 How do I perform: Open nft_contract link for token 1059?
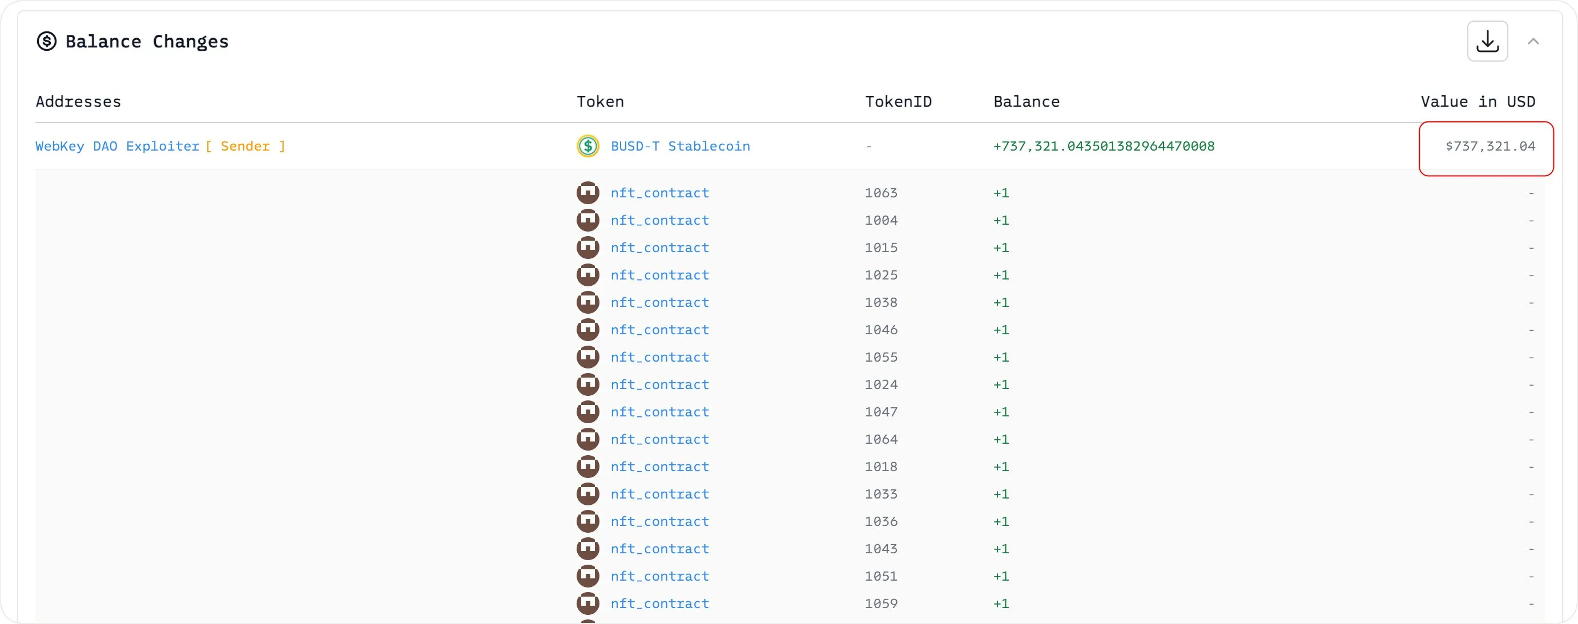[660, 603]
